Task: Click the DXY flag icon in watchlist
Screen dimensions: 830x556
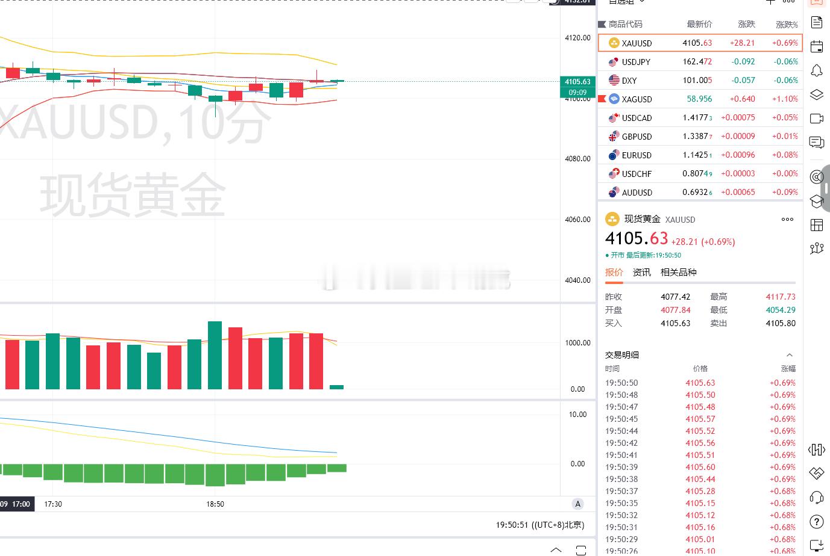Action: point(614,80)
